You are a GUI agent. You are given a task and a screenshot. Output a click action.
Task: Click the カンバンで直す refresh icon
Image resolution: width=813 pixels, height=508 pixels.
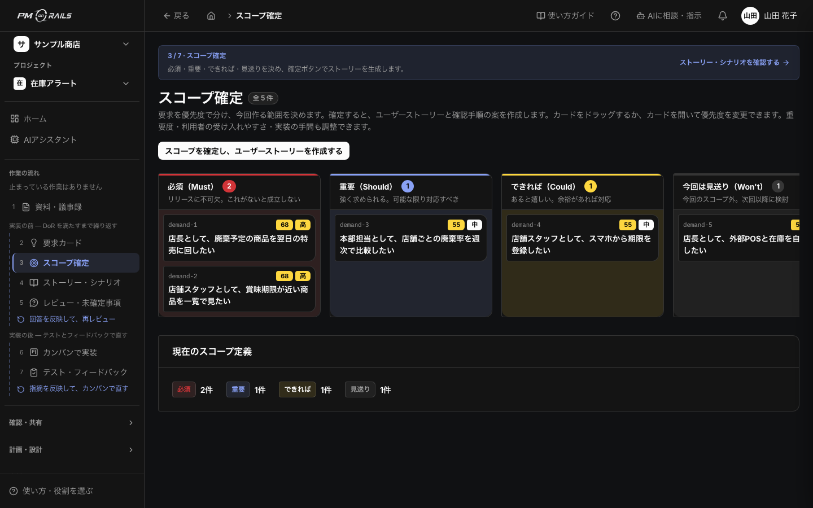click(x=21, y=389)
